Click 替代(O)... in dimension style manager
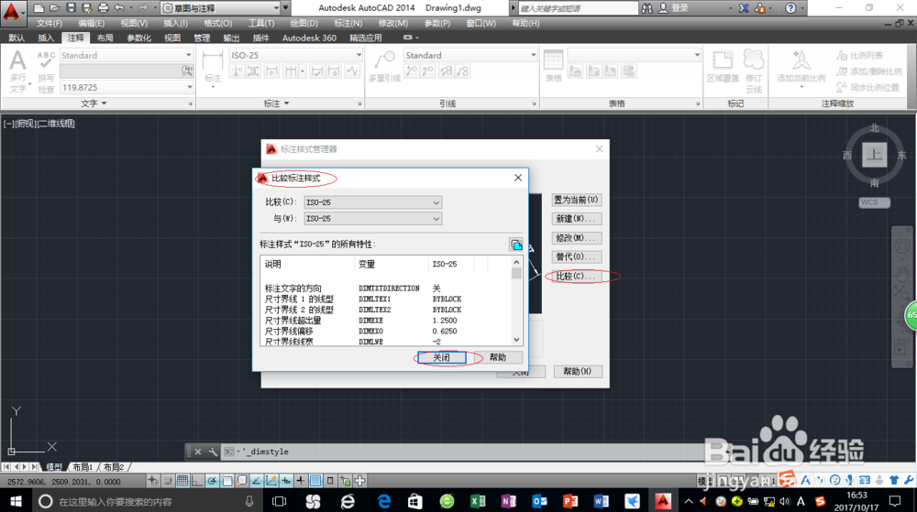 [576, 256]
